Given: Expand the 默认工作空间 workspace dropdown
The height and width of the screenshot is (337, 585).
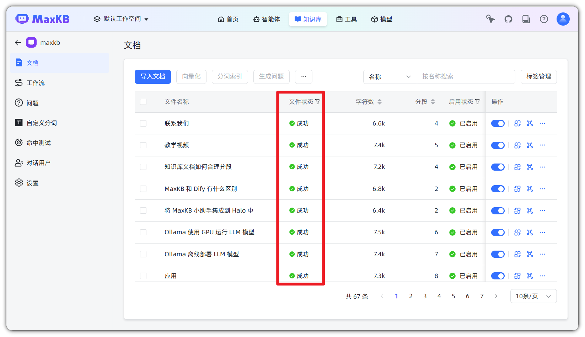Looking at the screenshot, I should coord(121,19).
